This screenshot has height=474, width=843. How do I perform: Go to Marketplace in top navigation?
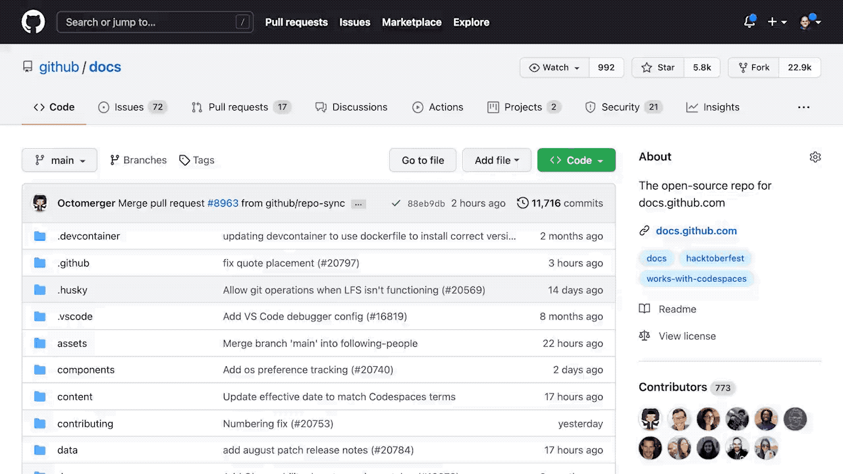click(412, 22)
